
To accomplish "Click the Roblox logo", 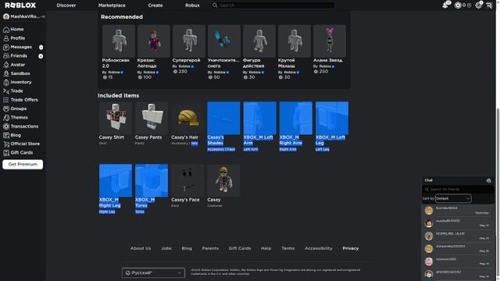I will (x=20, y=5).
